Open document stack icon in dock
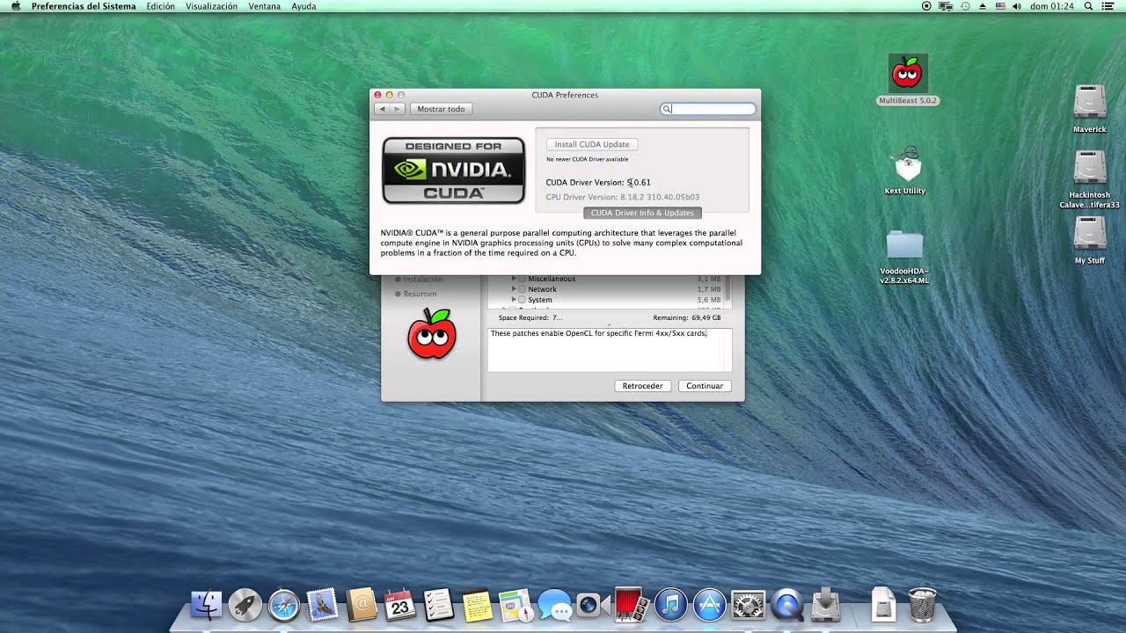Screen dimensions: 1126x633 click(883, 604)
